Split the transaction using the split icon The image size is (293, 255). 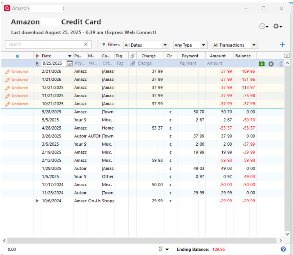pos(279,64)
